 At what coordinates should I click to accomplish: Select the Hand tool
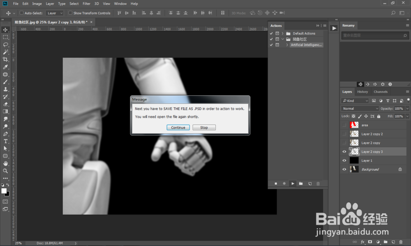click(x=5, y=163)
